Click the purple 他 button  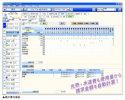click(x=97, y=23)
